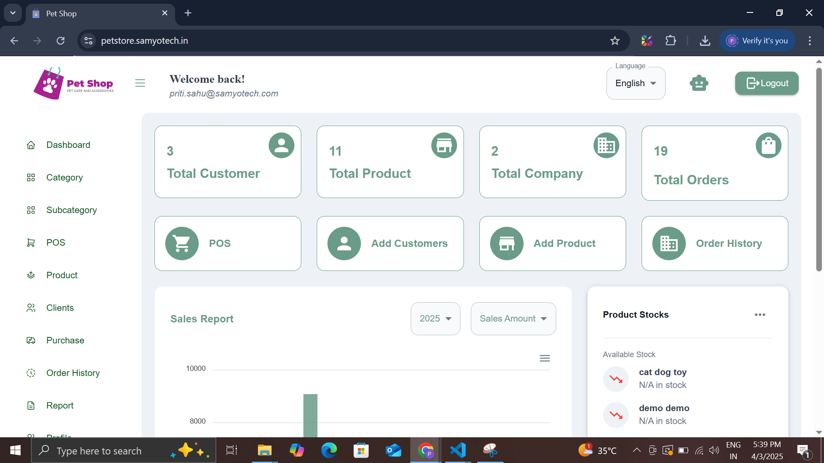Click the Add Product store icon
The height and width of the screenshot is (463, 824).
506,244
